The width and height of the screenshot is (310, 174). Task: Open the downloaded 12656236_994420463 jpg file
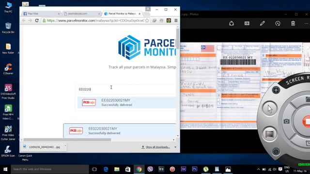42,147
